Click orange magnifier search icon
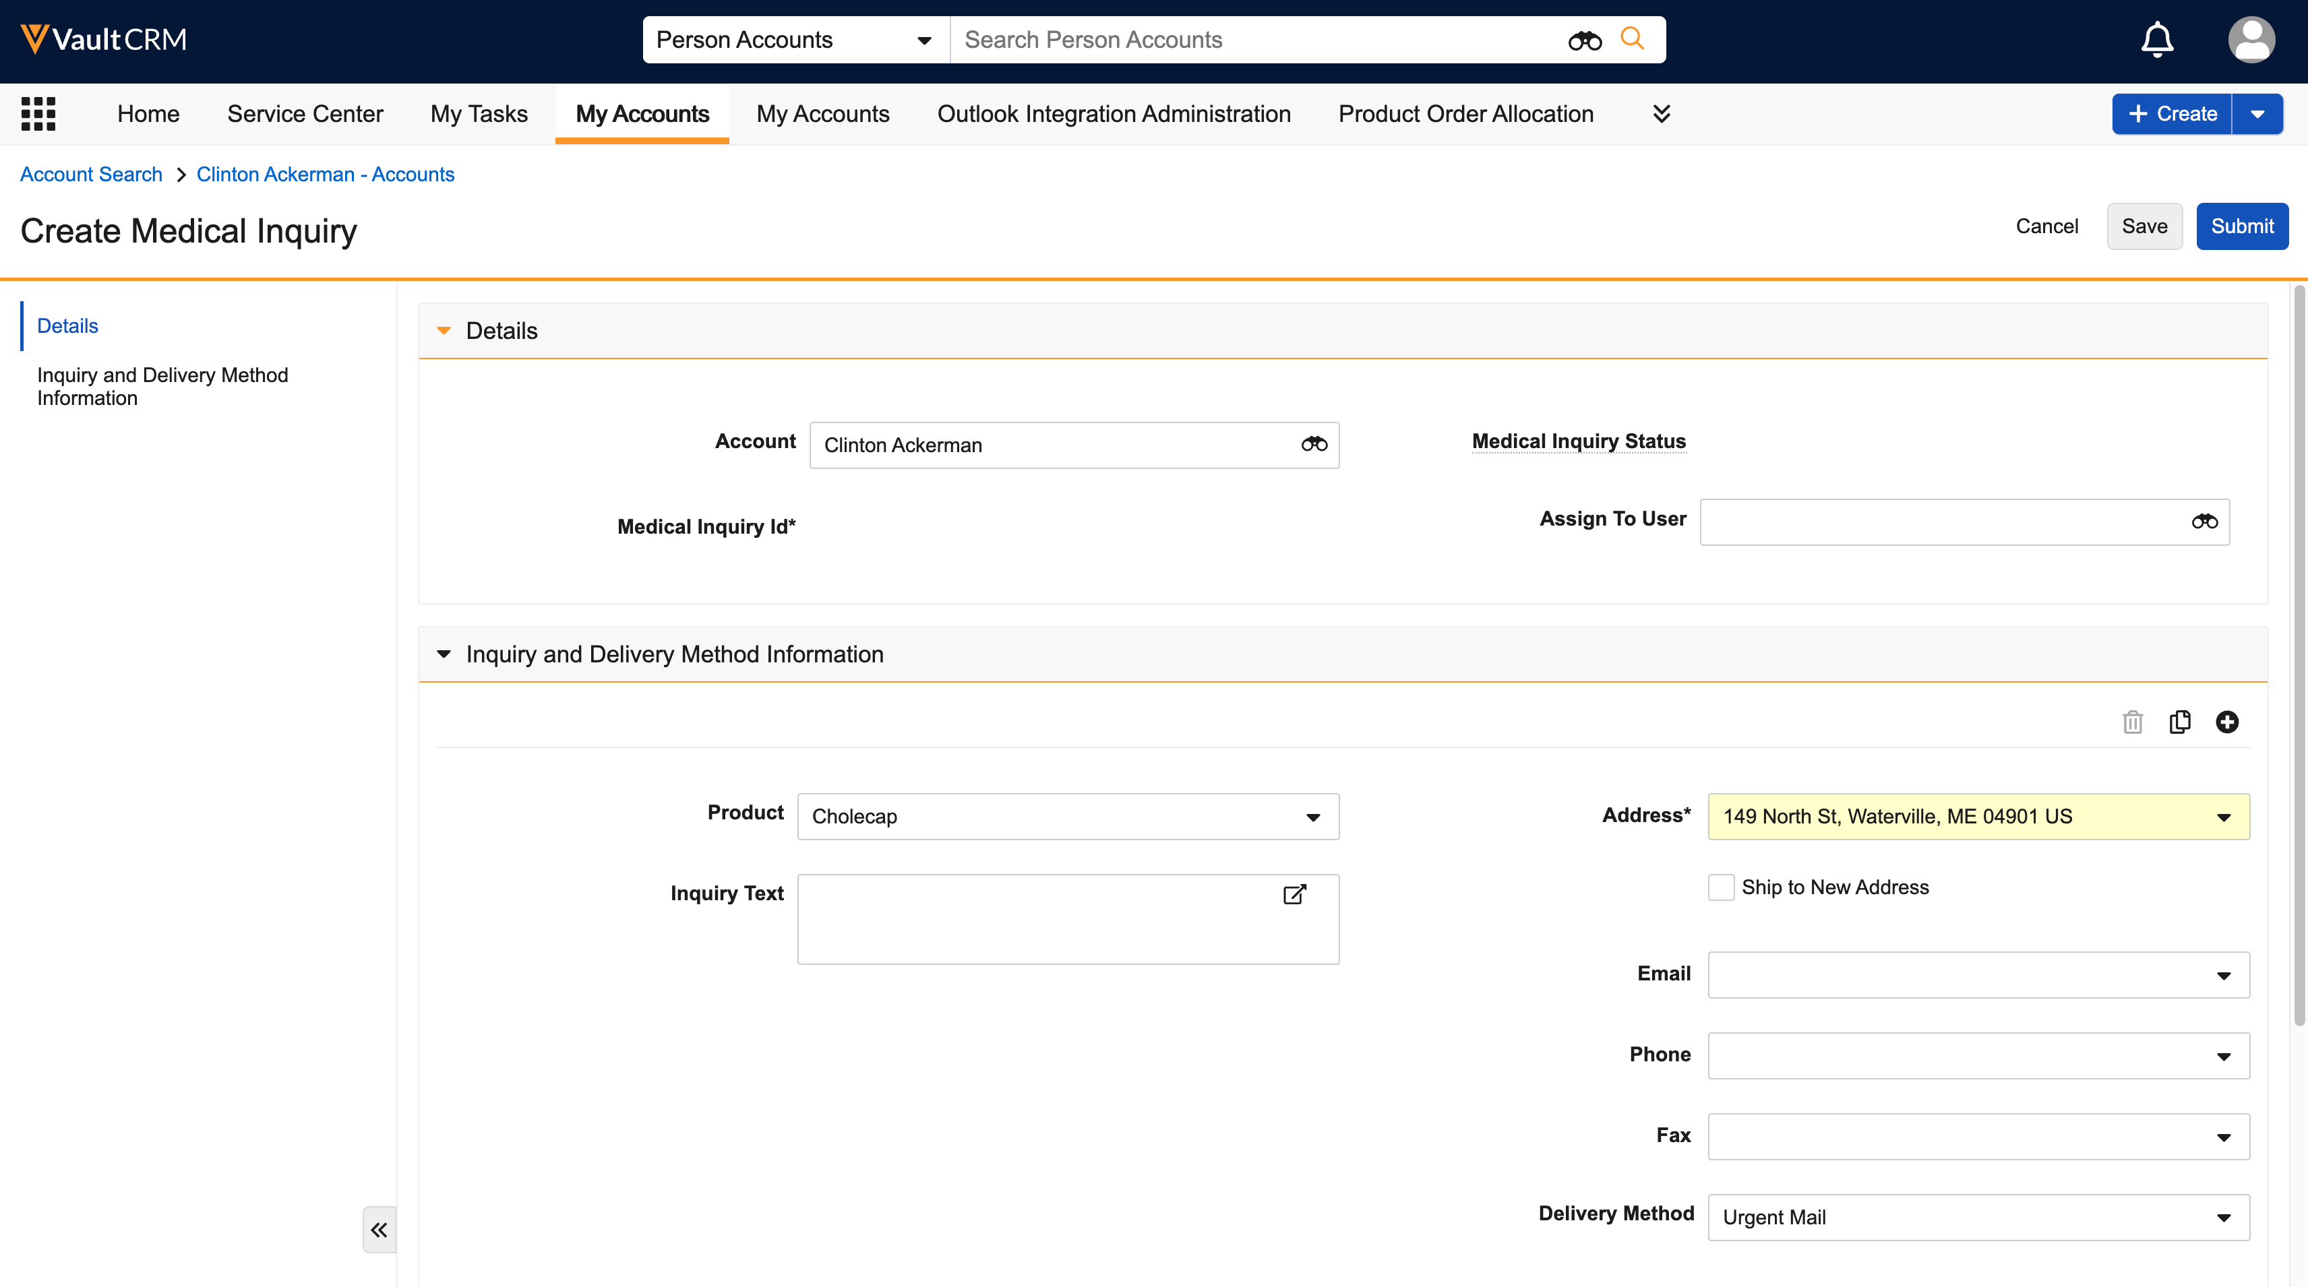The height and width of the screenshot is (1287, 2308). coord(1631,39)
